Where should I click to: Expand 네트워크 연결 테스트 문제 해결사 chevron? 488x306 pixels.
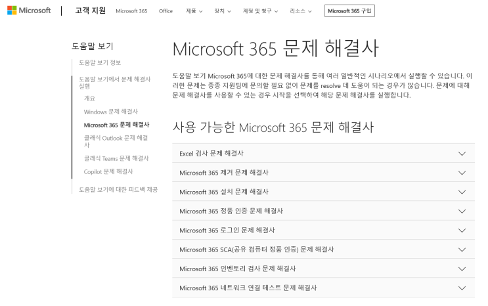tap(462, 288)
